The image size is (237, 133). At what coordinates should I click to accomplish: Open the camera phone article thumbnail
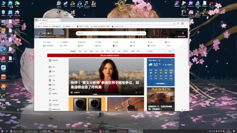coord(87,104)
